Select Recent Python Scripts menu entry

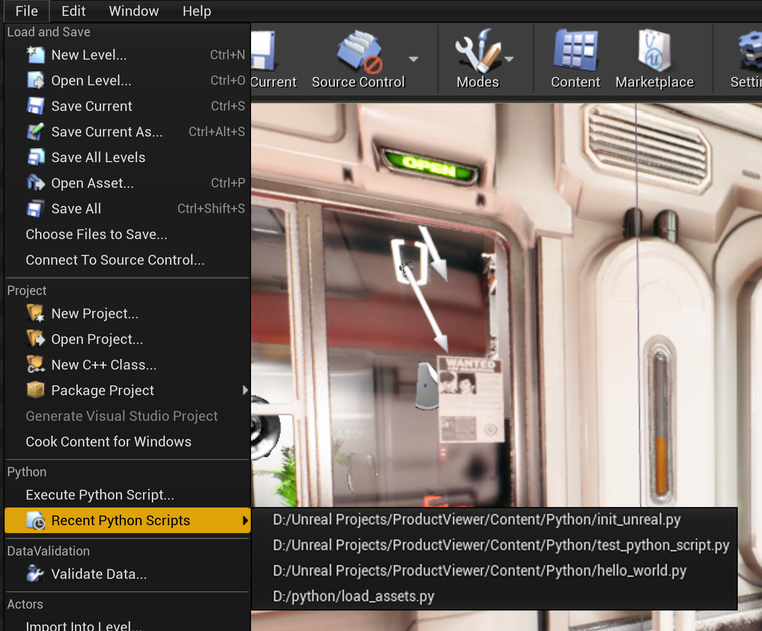point(127,521)
